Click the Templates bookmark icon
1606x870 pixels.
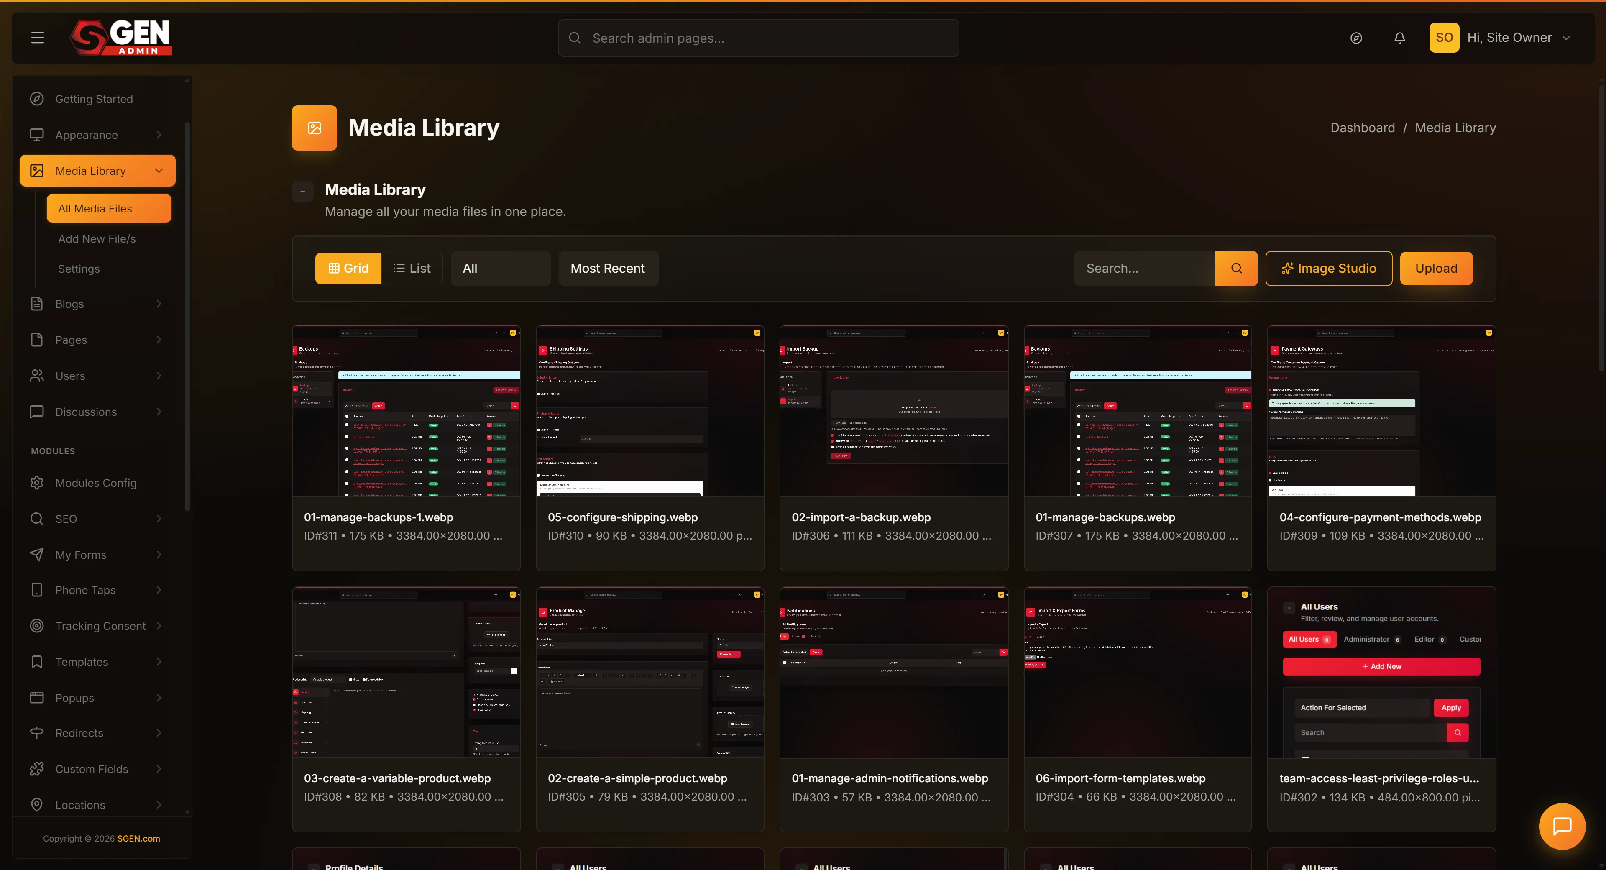click(37, 662)
